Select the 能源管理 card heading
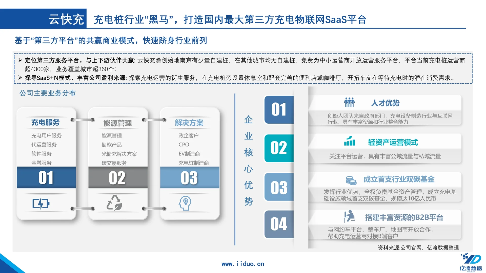 point(117,123)
